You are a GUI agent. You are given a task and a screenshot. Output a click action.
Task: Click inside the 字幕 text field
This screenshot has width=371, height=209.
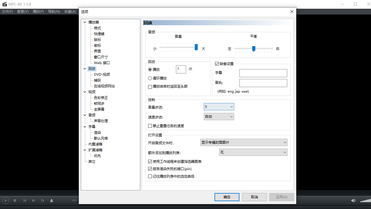tap(263, 73)
